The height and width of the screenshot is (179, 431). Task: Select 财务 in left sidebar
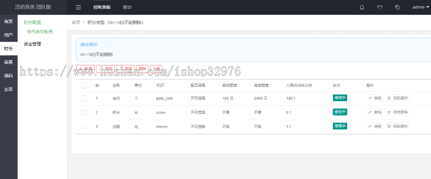(9, 49)
